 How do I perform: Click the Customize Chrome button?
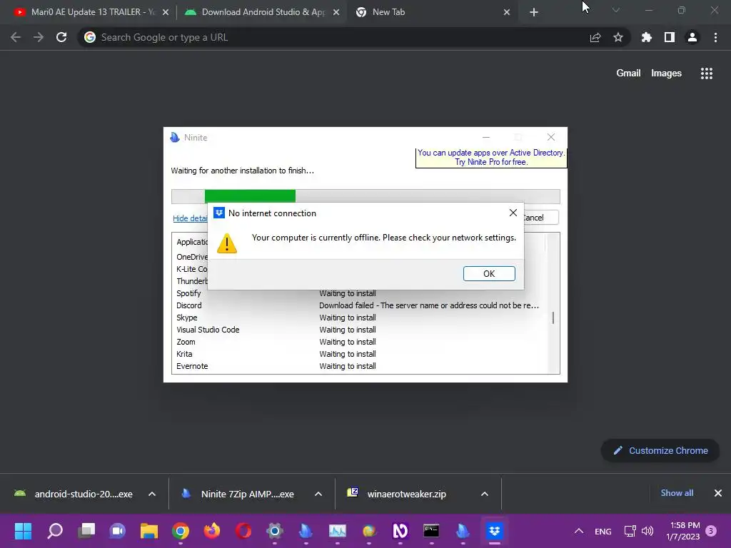point(660,451)
